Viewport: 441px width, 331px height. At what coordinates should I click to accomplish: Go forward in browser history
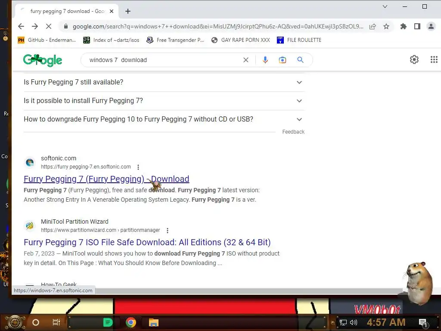coord(35,26)
